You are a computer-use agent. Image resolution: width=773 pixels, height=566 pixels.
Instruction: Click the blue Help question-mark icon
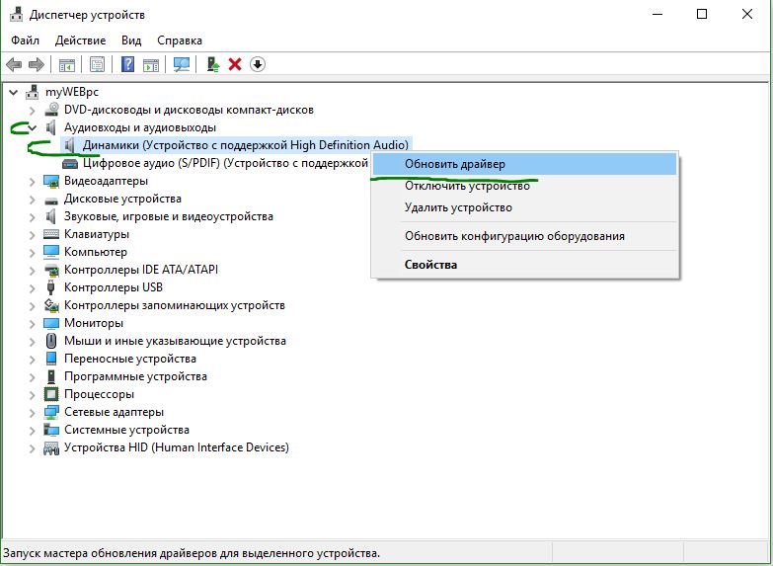pos(127,64)
